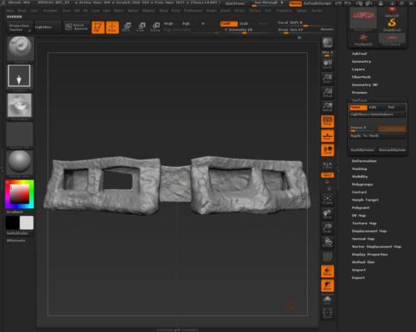
Task: Open the gray material sphere picker
Action: click(x=19, y=163)
